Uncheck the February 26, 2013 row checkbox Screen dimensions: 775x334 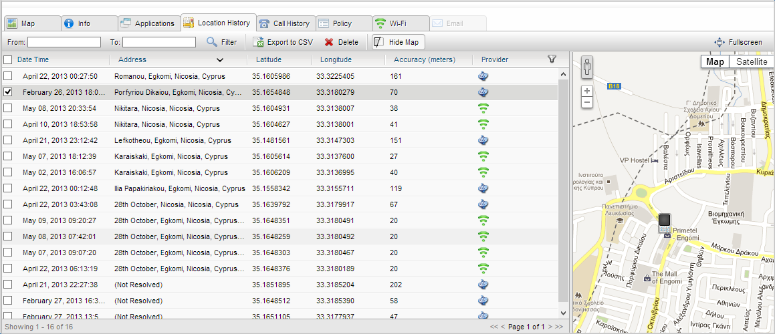[7, 92]
